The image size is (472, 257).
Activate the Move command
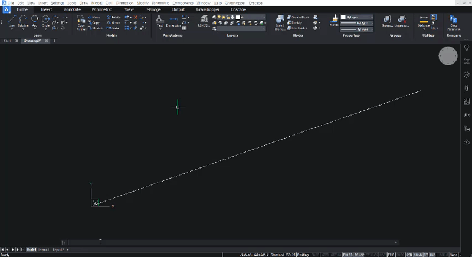tap(94, 17)
